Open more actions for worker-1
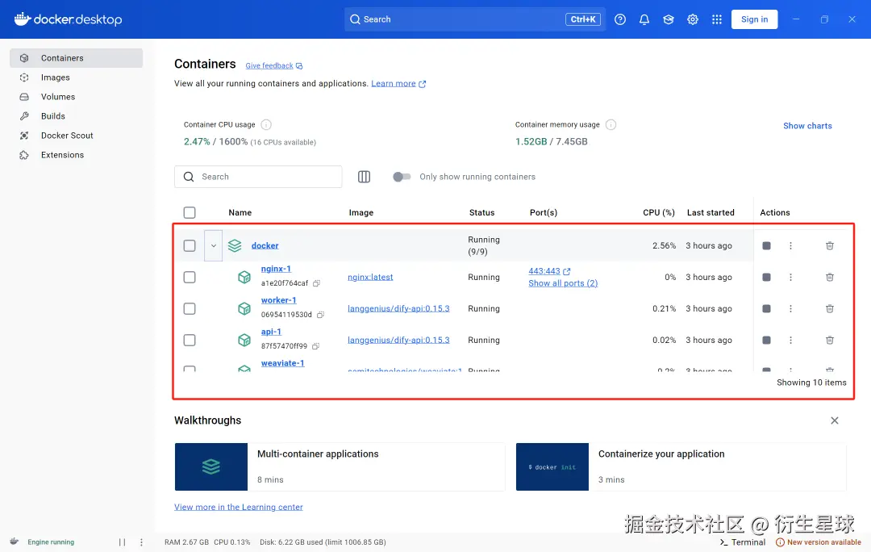 (790, 308)
